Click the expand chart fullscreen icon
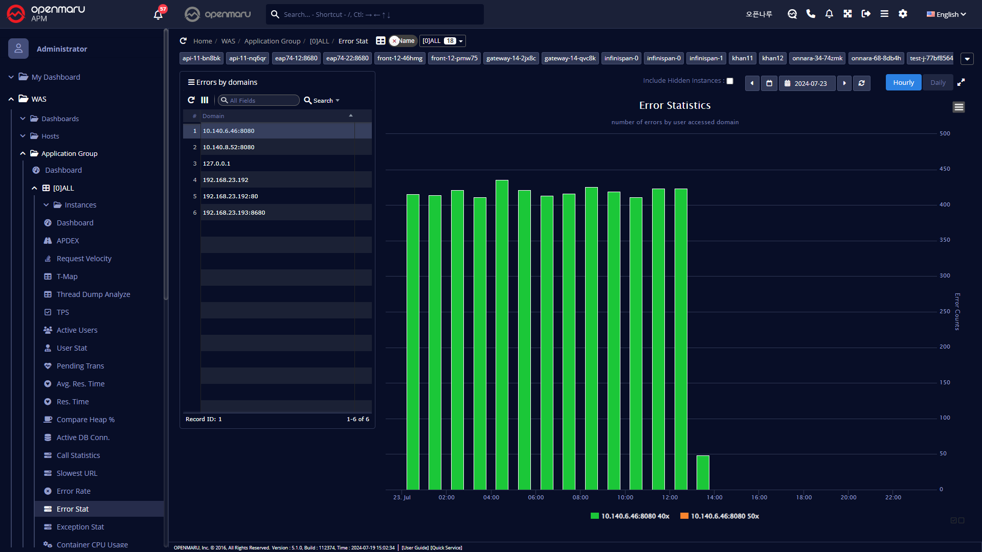The width and height of the screenshot is (982, 552). (961, 82)
